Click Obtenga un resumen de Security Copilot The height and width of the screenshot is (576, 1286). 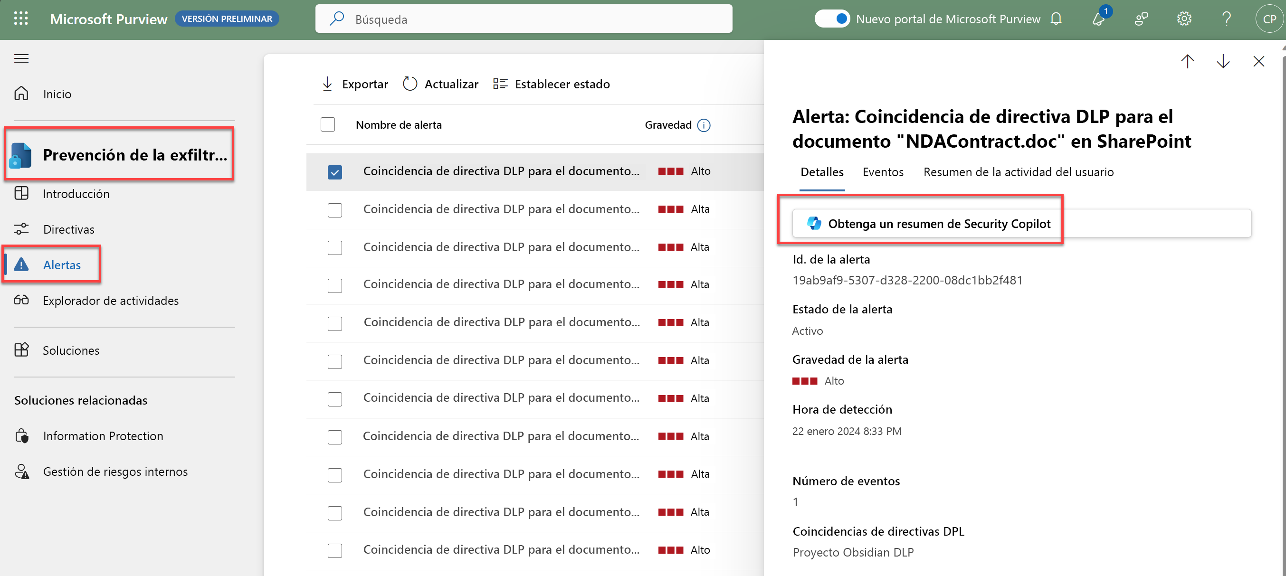point(929,224)
